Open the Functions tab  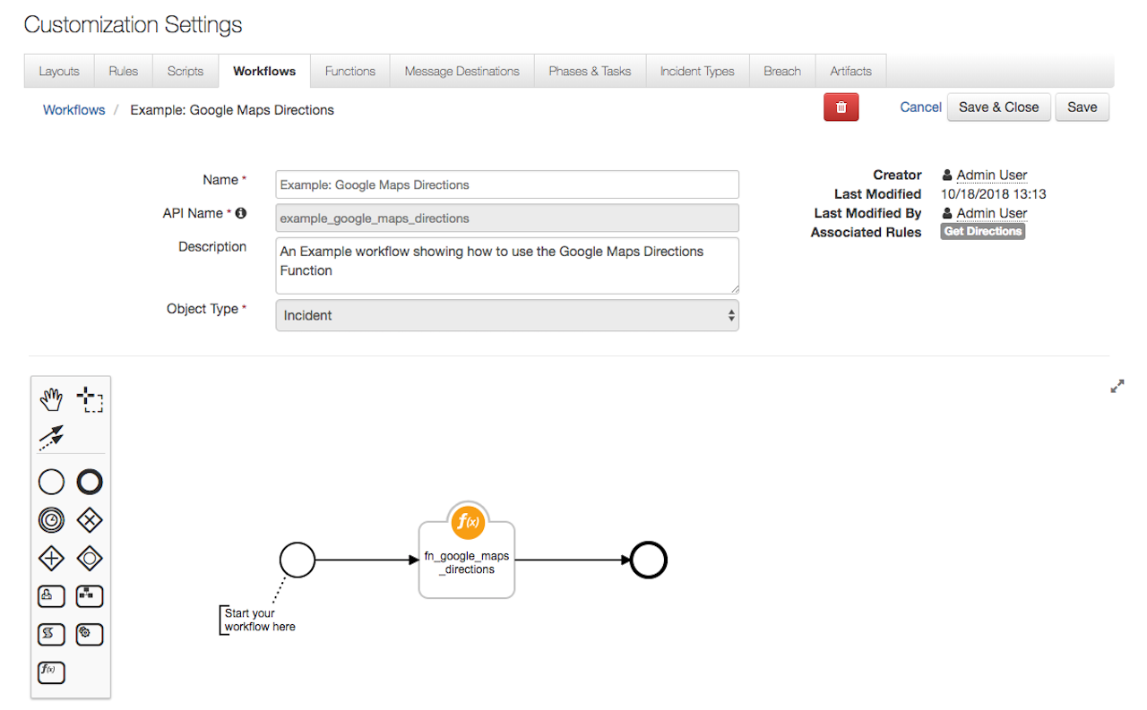tap(350, 71)
